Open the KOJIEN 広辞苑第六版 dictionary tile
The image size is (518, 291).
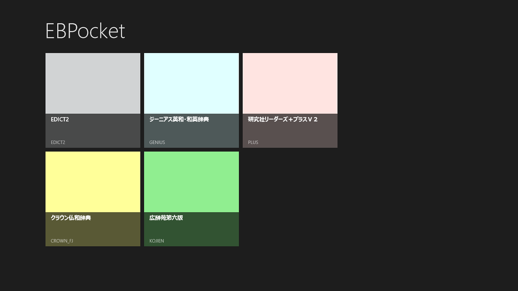coord(191,197)
